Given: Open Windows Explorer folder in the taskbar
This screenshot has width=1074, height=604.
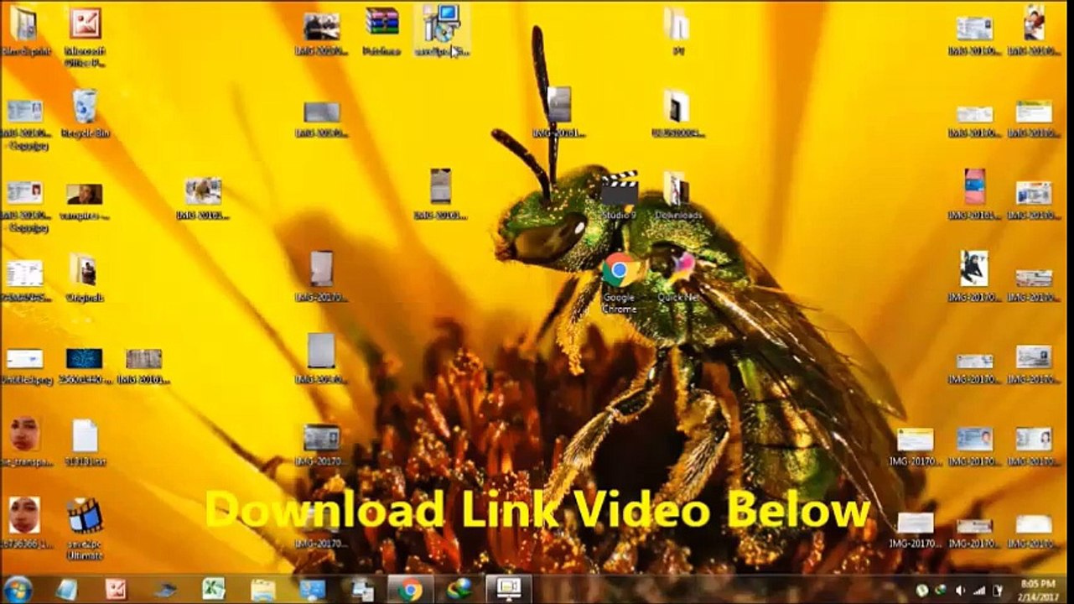Looking at the screenshot, I should point(263,590).
